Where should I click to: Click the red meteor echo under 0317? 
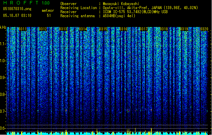[151, 110]
